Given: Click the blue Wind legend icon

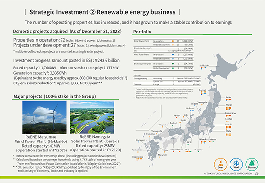Looking at the screenshot, I should (x=236, y=165).
